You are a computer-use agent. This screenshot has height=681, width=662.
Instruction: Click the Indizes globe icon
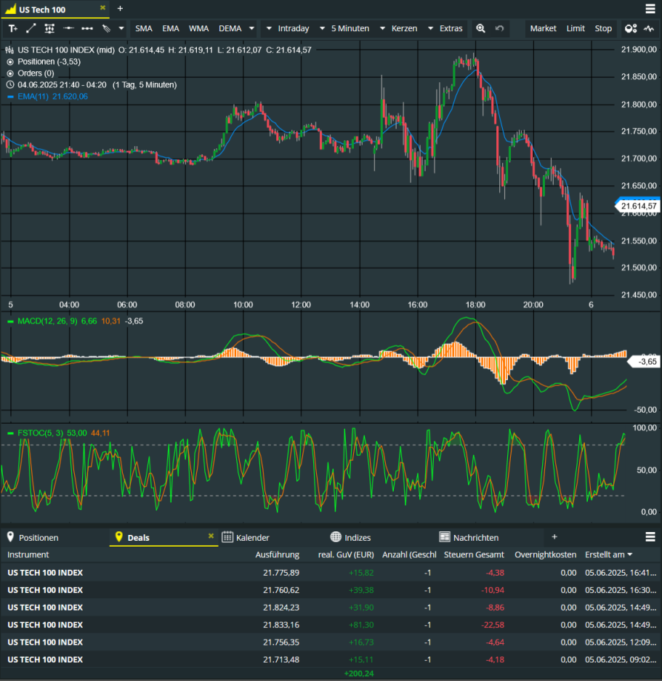pyautogui.click(x=336, y=537)
